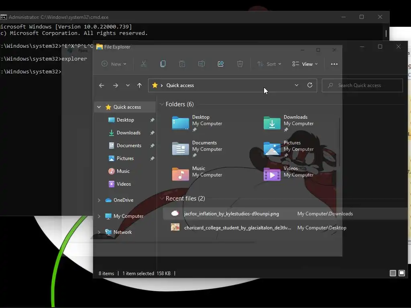
Task: Expand the Network tree node
Action: tap(99, 232)
